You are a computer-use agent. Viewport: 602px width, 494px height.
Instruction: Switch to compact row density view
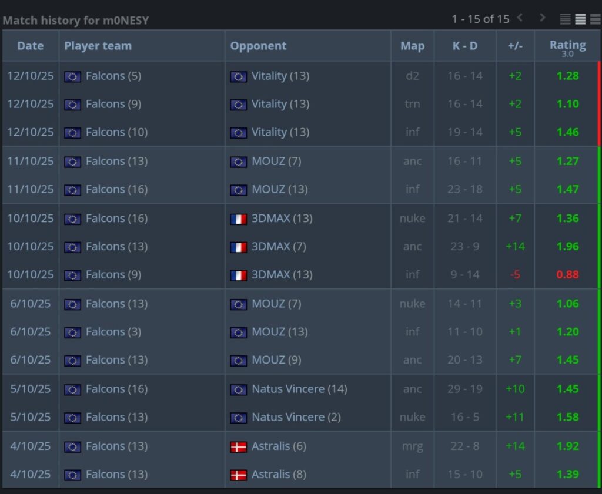coord(566,19)
